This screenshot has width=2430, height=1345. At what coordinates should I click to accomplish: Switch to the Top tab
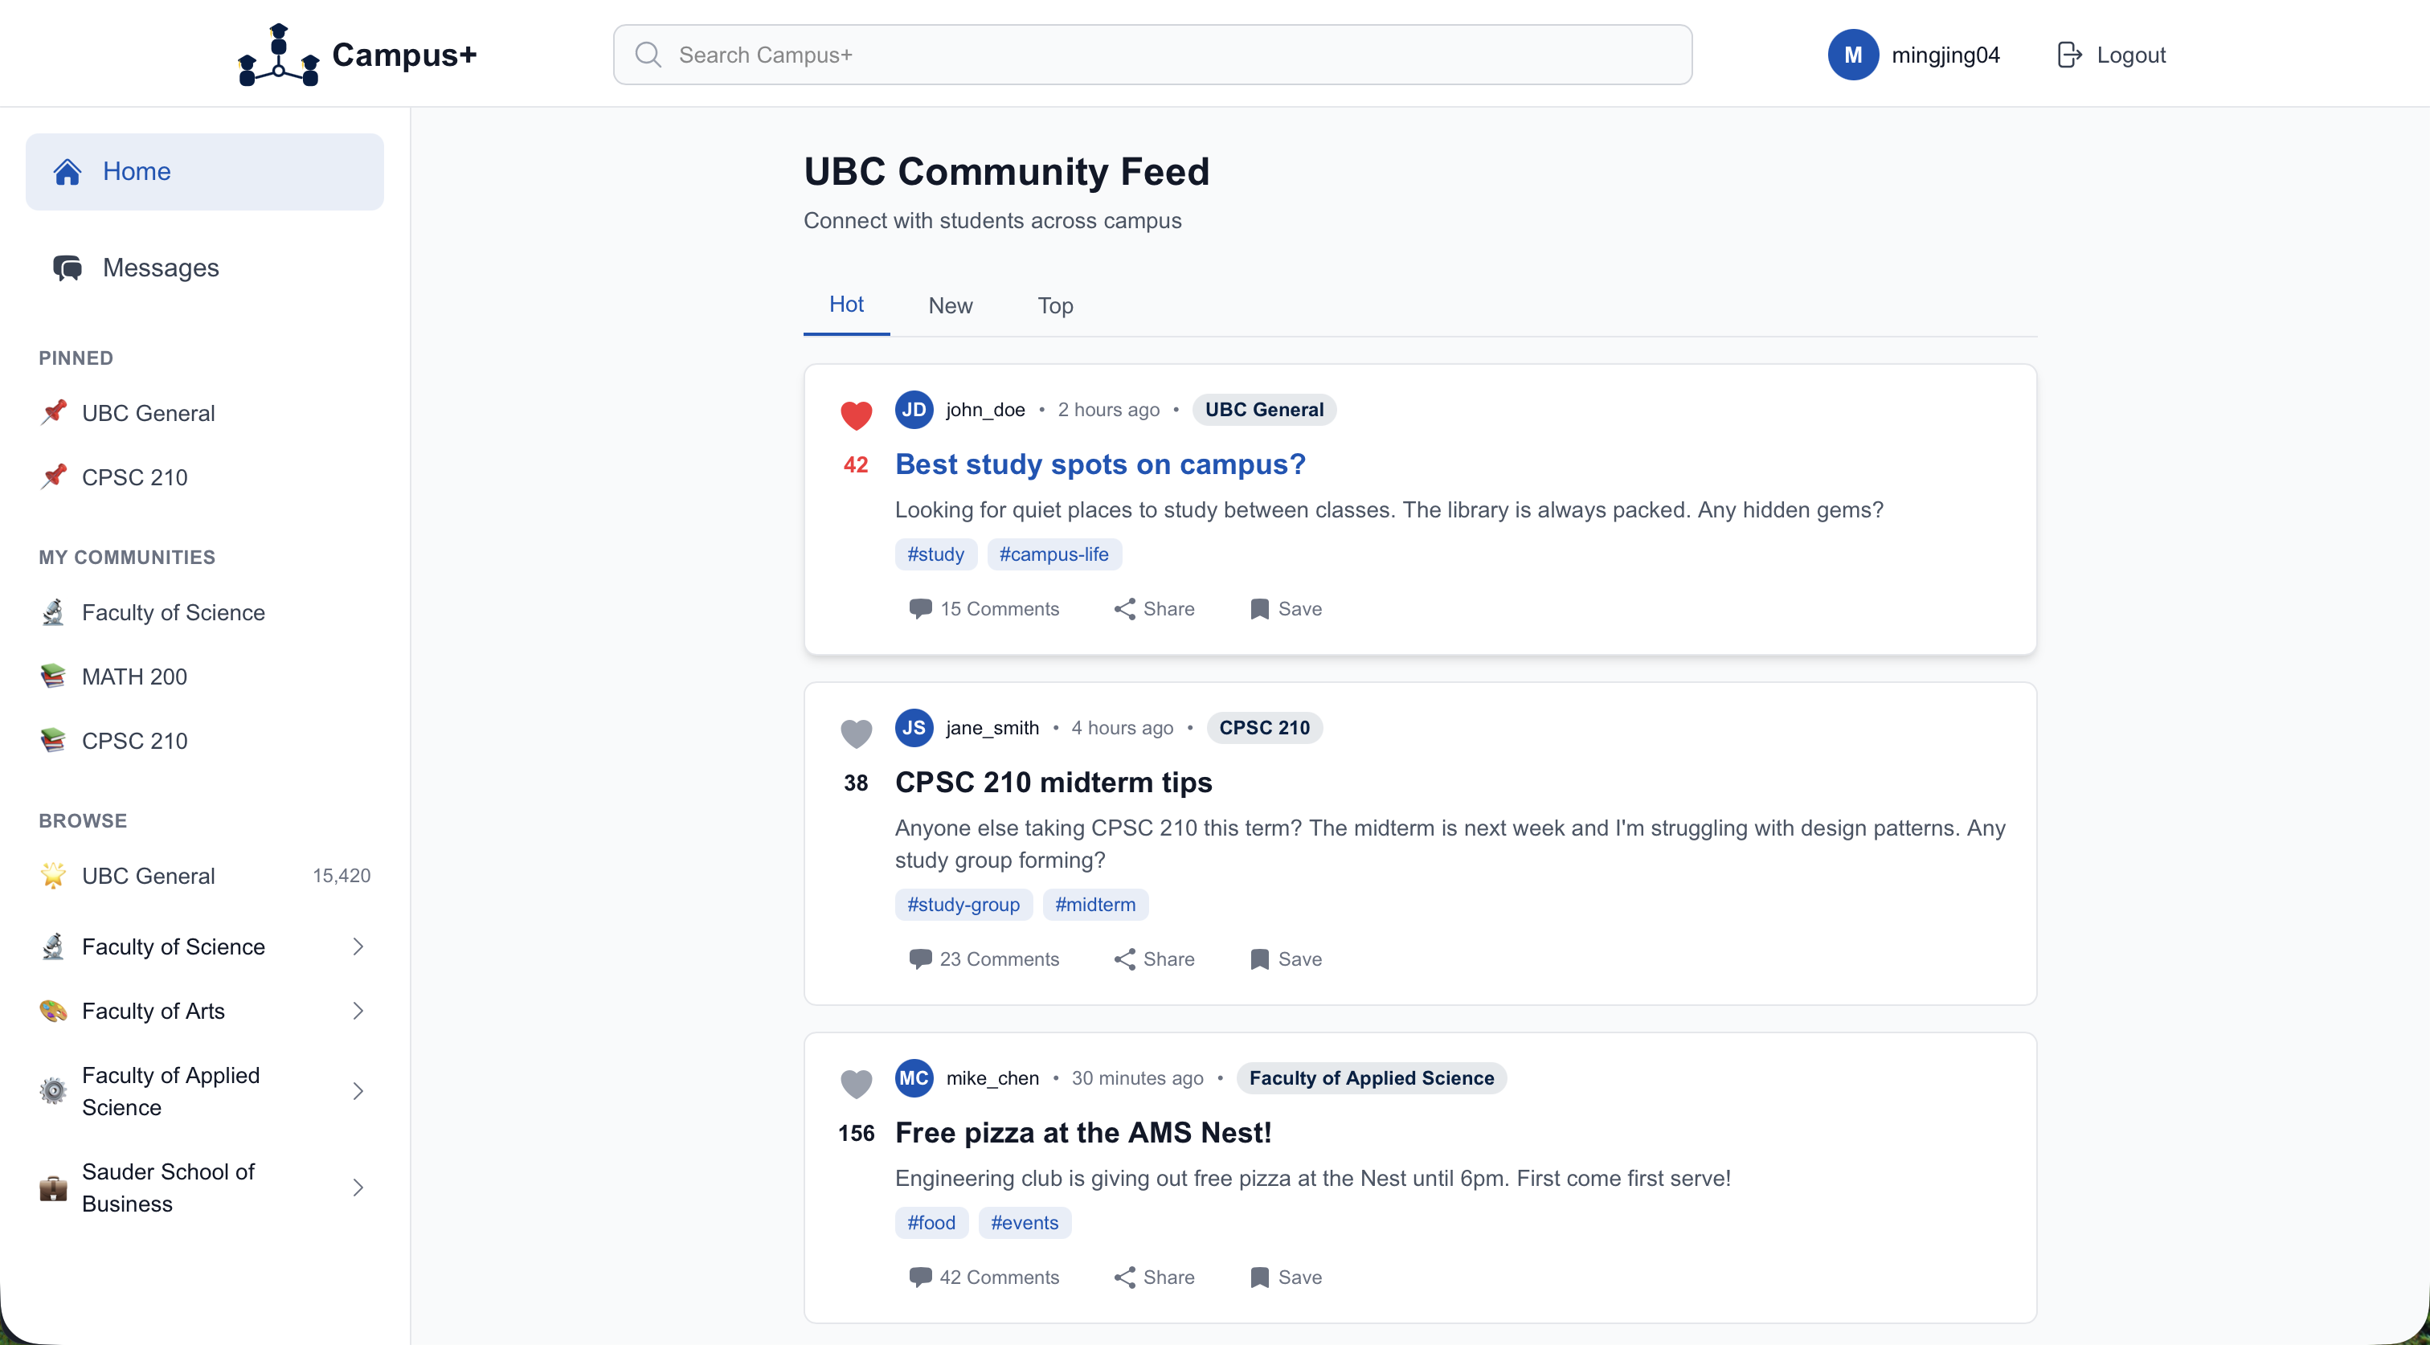1054,305
